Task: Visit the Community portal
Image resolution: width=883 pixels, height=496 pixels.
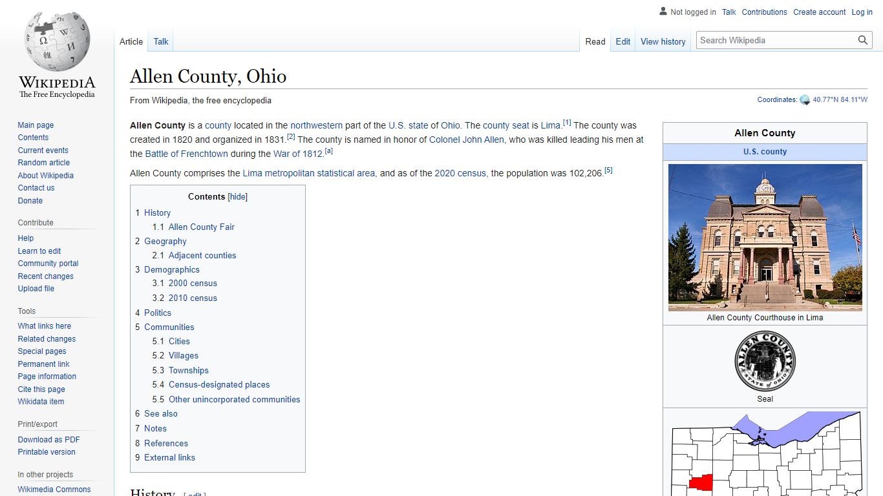Action: pos(48,263)
